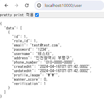104x104 pixels.
Task: Click the "password" key
Action: (x=22, y=49)
